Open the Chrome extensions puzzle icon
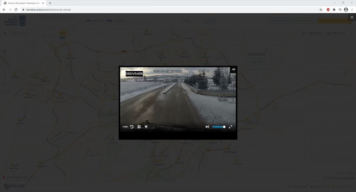 pyautogui.click(x=334, y=9)
